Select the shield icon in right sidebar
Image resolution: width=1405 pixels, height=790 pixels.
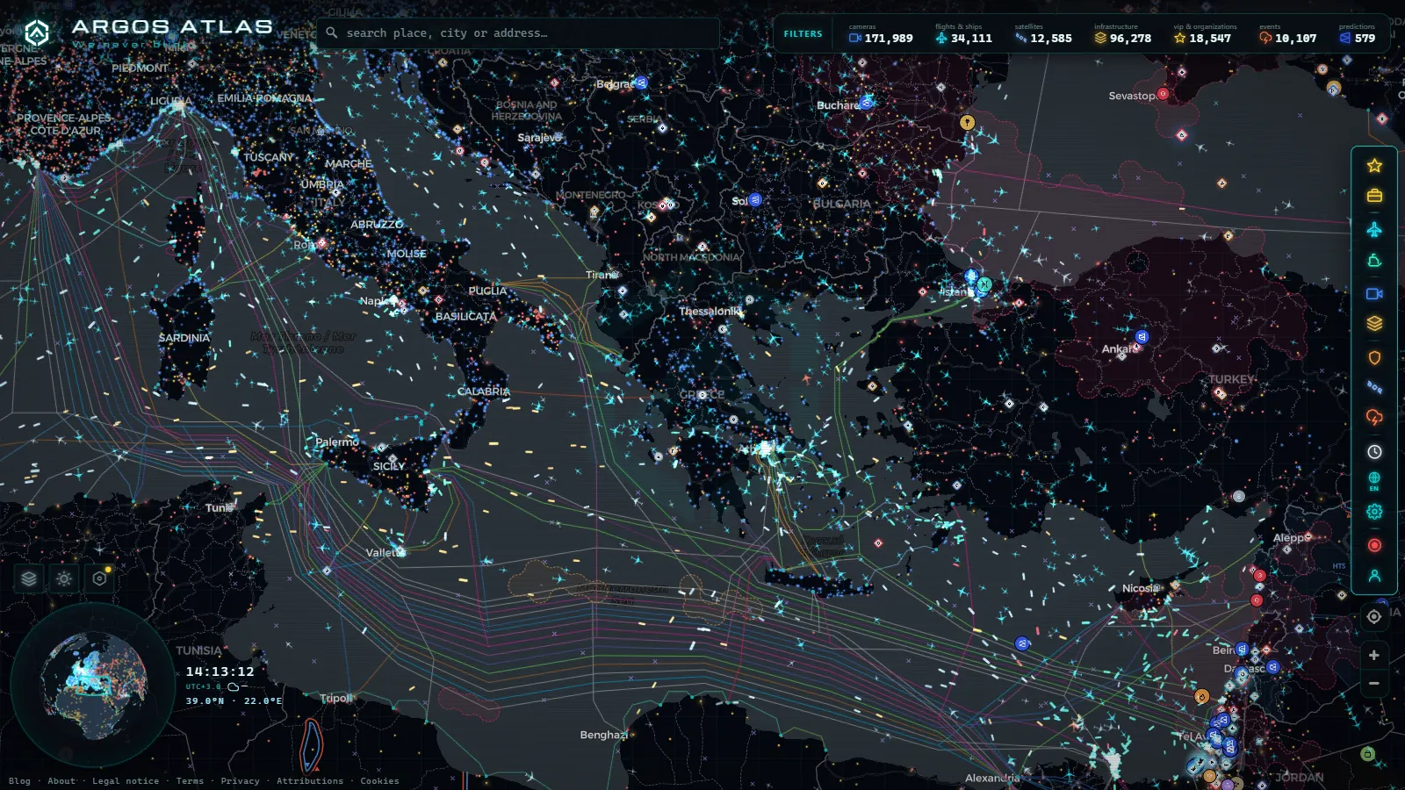coord(1374,357)
